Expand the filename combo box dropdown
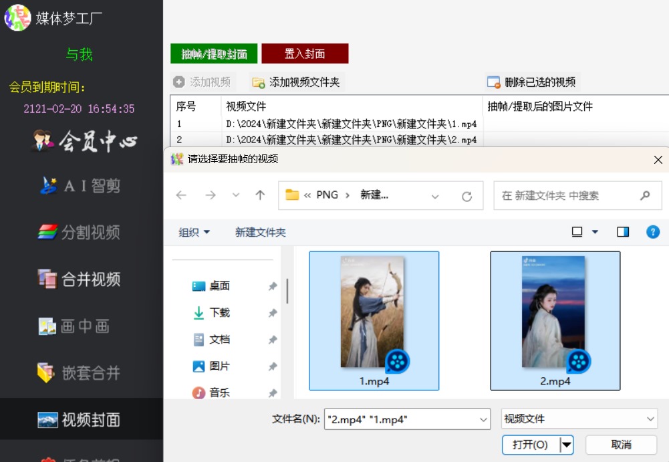 [x=483, y=419]
